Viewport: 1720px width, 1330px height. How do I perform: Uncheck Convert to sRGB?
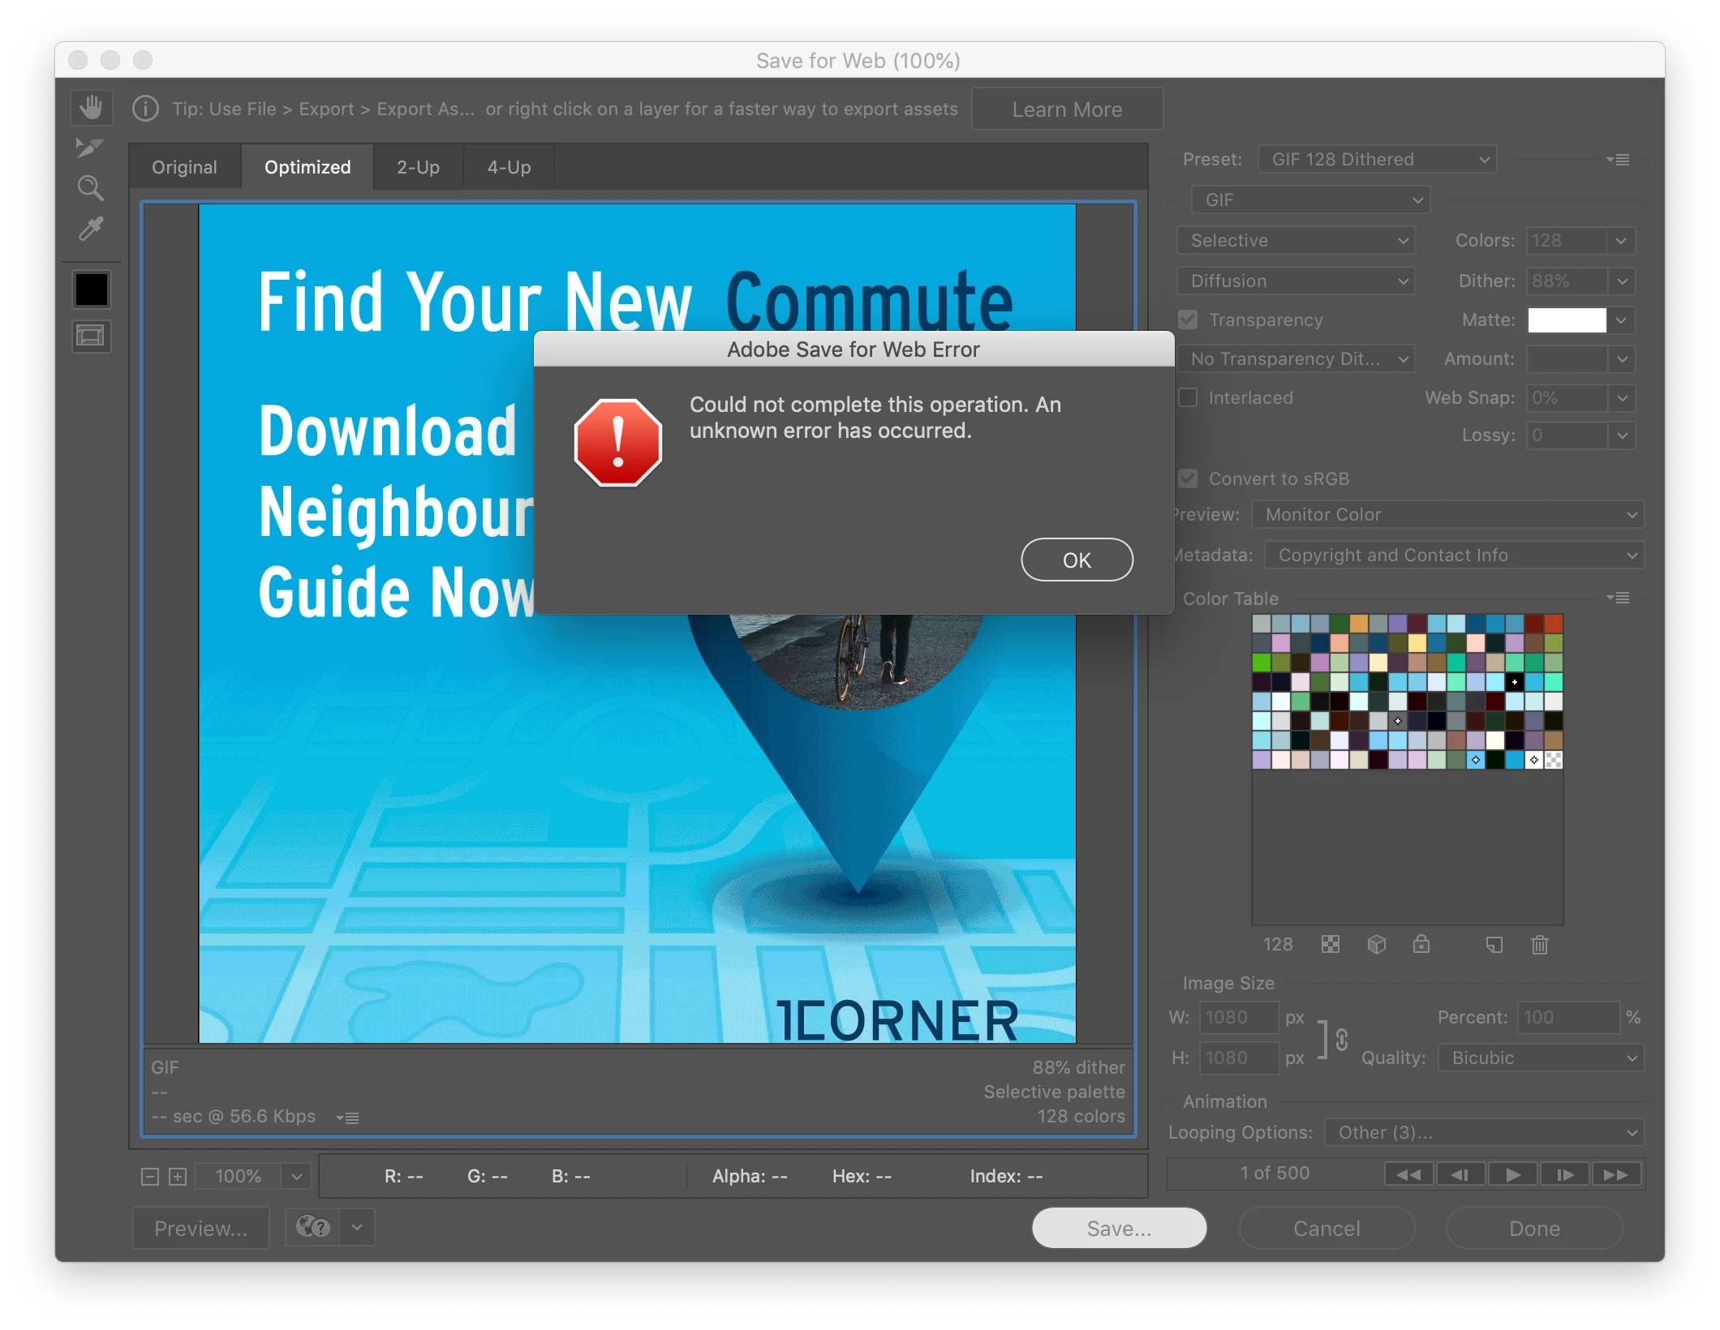(x=1189, y=478)
